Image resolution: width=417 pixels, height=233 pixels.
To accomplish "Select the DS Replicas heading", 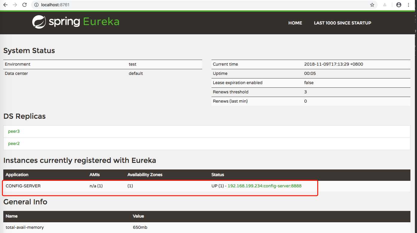I will click(24, 116).
